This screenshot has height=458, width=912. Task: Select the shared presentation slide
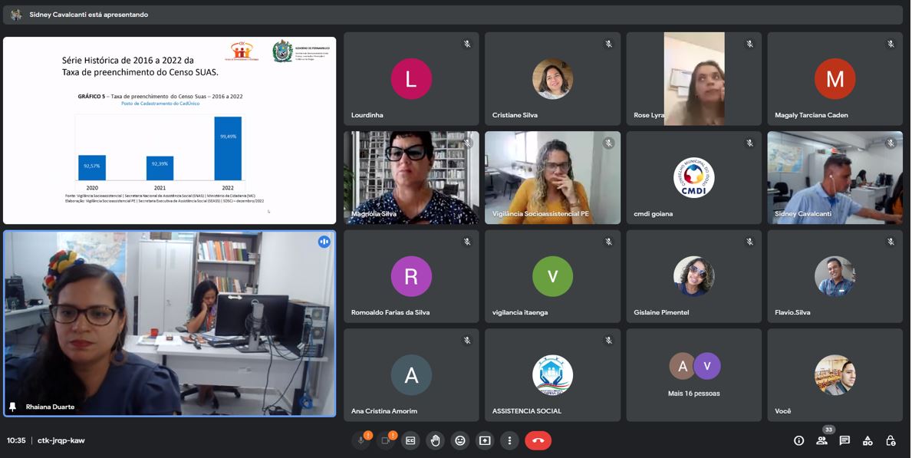click(170, 130)
